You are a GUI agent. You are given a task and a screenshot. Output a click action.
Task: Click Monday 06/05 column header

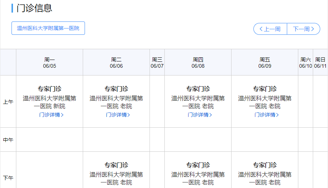pyautogui.click(x=49, y=63)
